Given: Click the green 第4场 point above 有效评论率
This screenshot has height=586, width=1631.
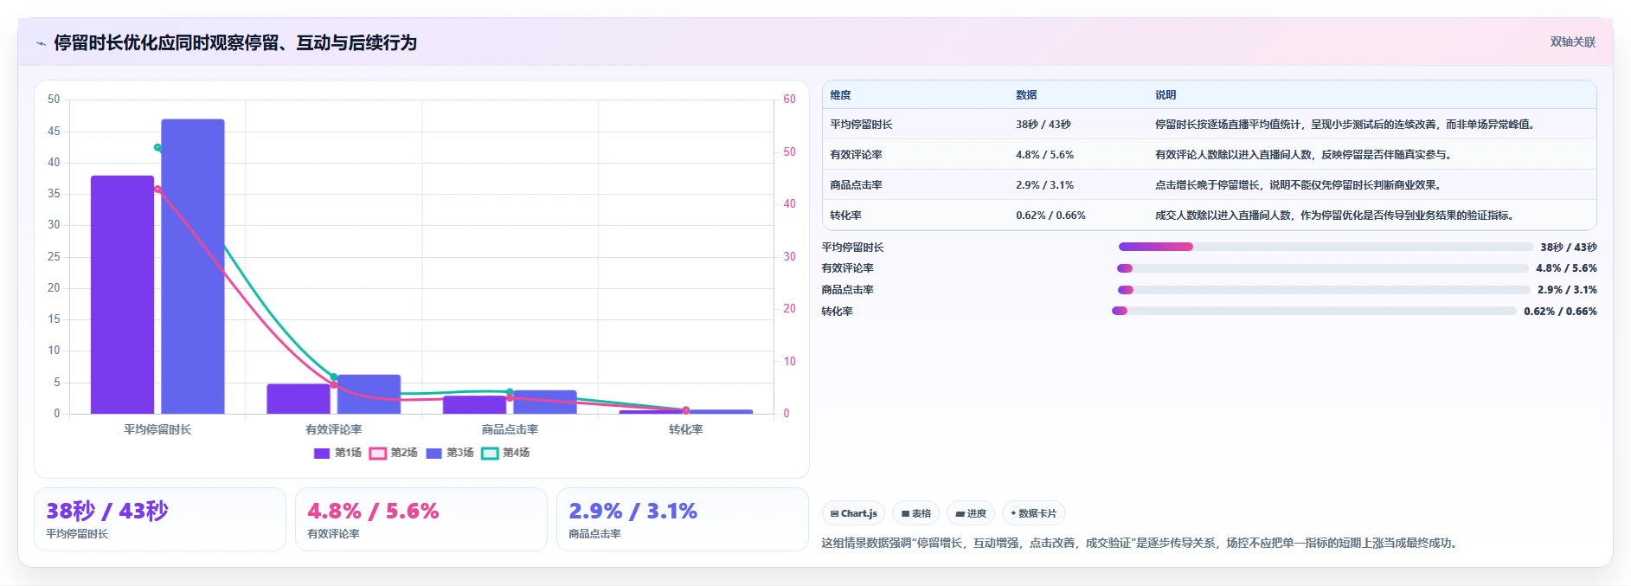Looking at the screenshot, I should pyautogui.click(x=334, y=377).
